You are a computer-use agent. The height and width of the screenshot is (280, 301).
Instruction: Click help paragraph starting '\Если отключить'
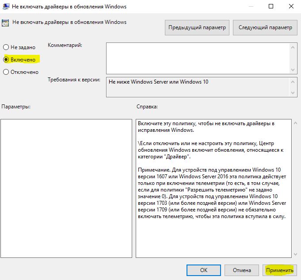tap(210, 150)
